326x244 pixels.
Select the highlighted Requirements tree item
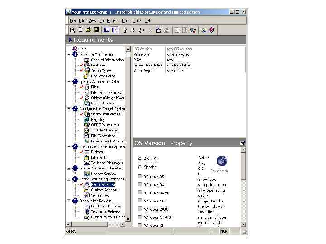tap(102, 184)
